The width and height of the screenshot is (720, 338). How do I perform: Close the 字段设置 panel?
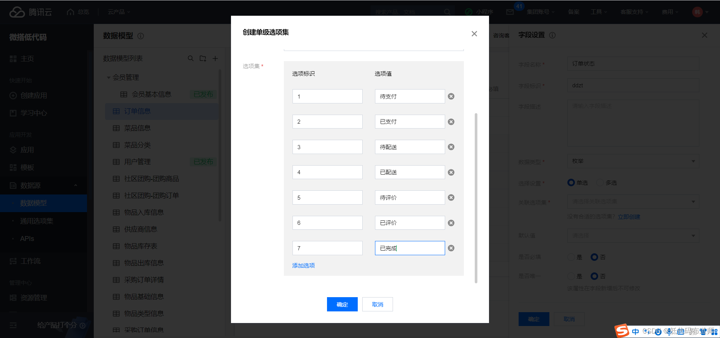[705, 35]
